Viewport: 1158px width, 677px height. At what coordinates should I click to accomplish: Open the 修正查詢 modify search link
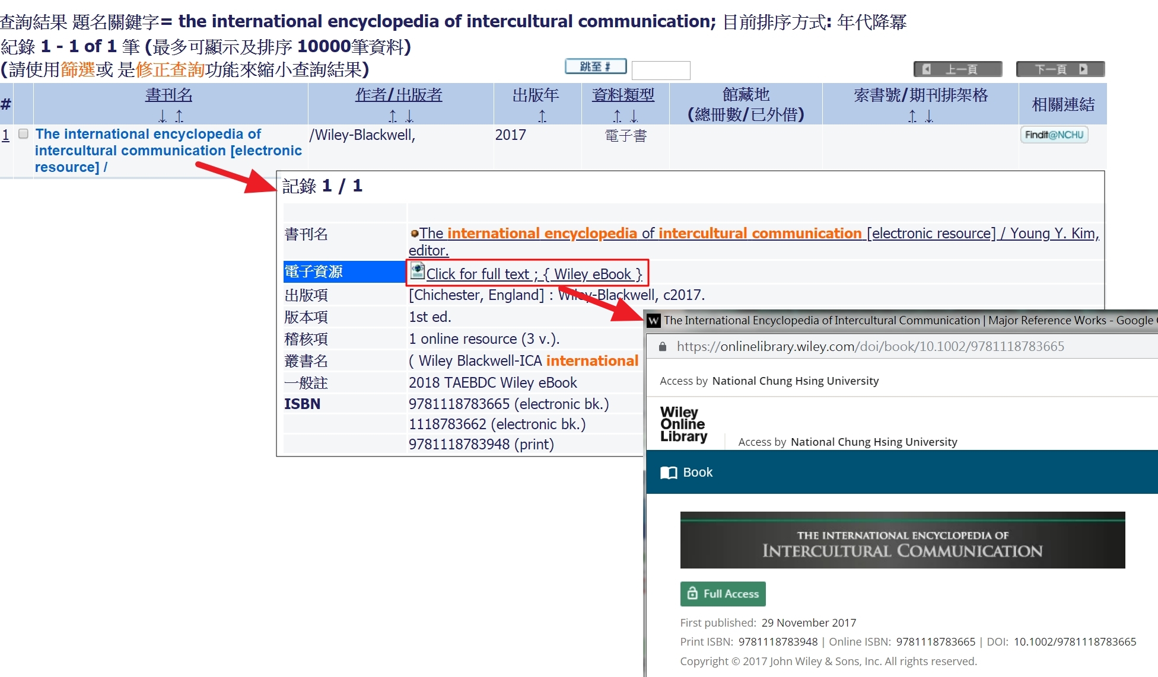tap(170, 69)
